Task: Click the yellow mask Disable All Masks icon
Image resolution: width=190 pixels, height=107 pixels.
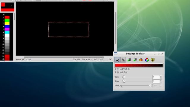Action: point(153,60)
